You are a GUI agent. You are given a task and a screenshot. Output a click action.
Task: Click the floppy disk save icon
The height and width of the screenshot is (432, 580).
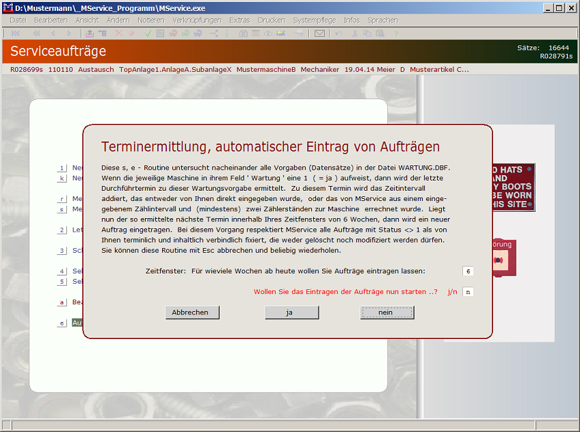point(159,33)
